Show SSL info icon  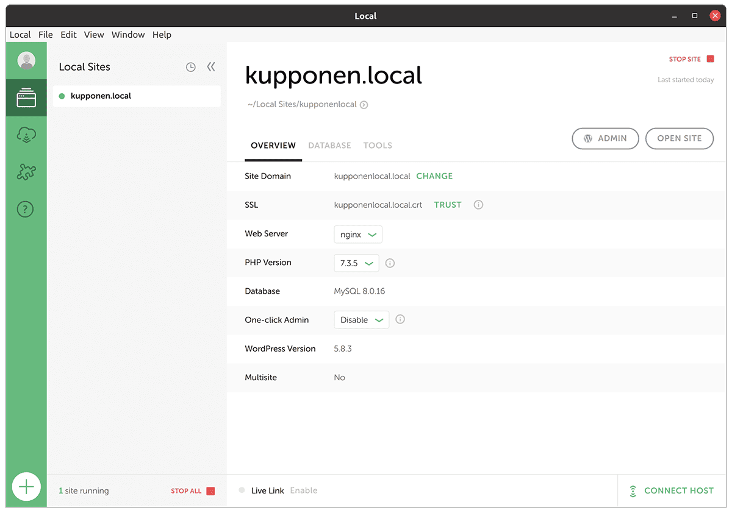click(x=478, y=205)
